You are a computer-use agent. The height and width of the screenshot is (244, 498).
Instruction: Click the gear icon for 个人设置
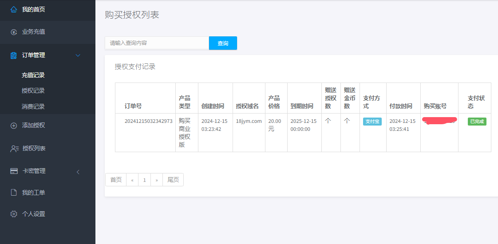[x=14, y=214]
